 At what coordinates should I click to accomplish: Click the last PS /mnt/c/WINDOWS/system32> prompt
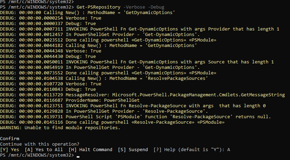[x=37, y=155]
